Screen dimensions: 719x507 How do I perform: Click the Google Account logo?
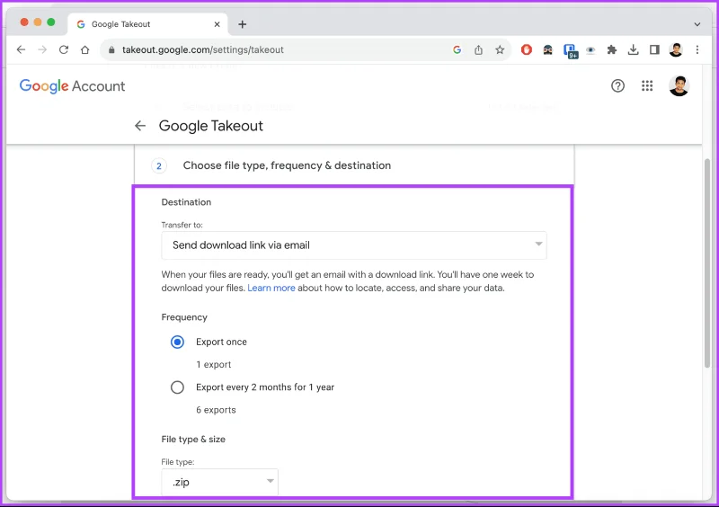point(72,85)
